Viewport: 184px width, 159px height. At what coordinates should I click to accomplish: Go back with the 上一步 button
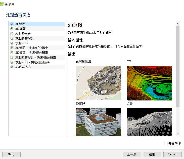coord(132,154)
